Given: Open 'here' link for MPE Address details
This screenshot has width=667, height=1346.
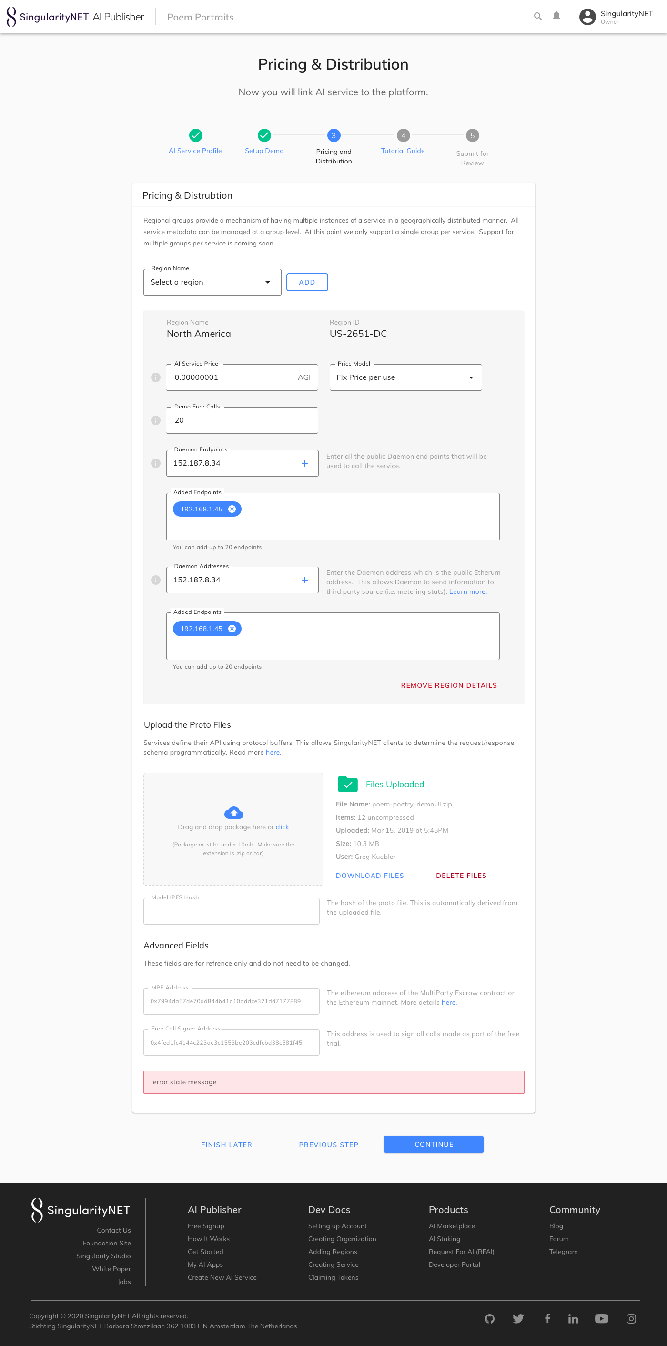Looking at the screenshot, I should click(448, 1002).
